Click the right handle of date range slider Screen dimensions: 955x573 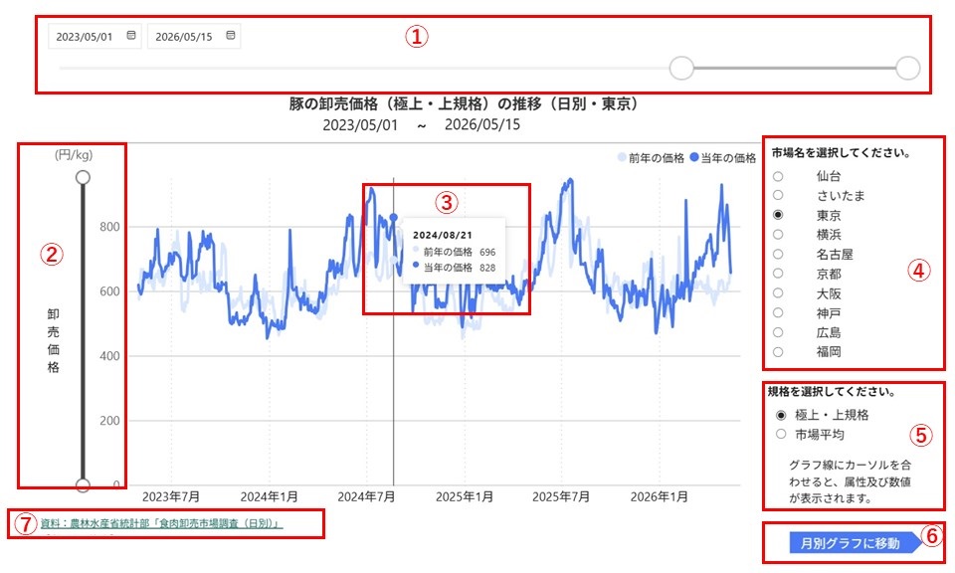pos(907,68)
